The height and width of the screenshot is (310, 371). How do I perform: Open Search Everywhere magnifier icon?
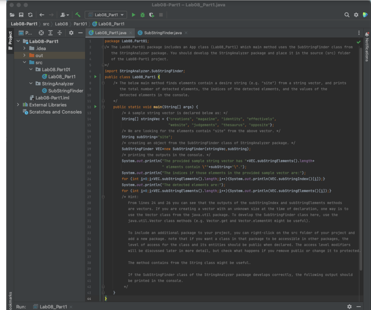coord(347,15)
